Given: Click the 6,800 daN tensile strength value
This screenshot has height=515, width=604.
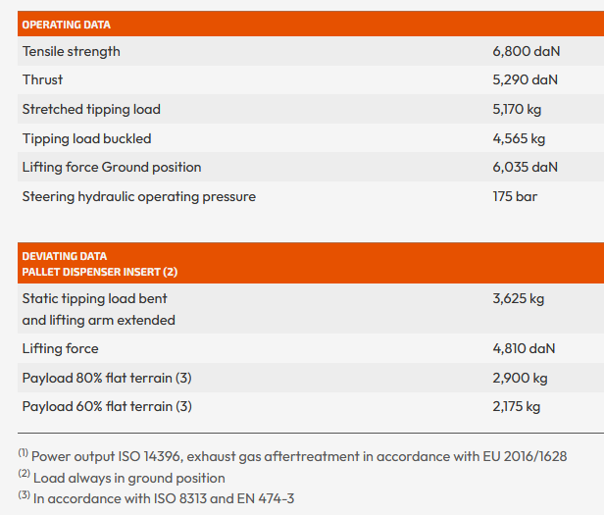Looking at the screenshot, I should (525, 51).
